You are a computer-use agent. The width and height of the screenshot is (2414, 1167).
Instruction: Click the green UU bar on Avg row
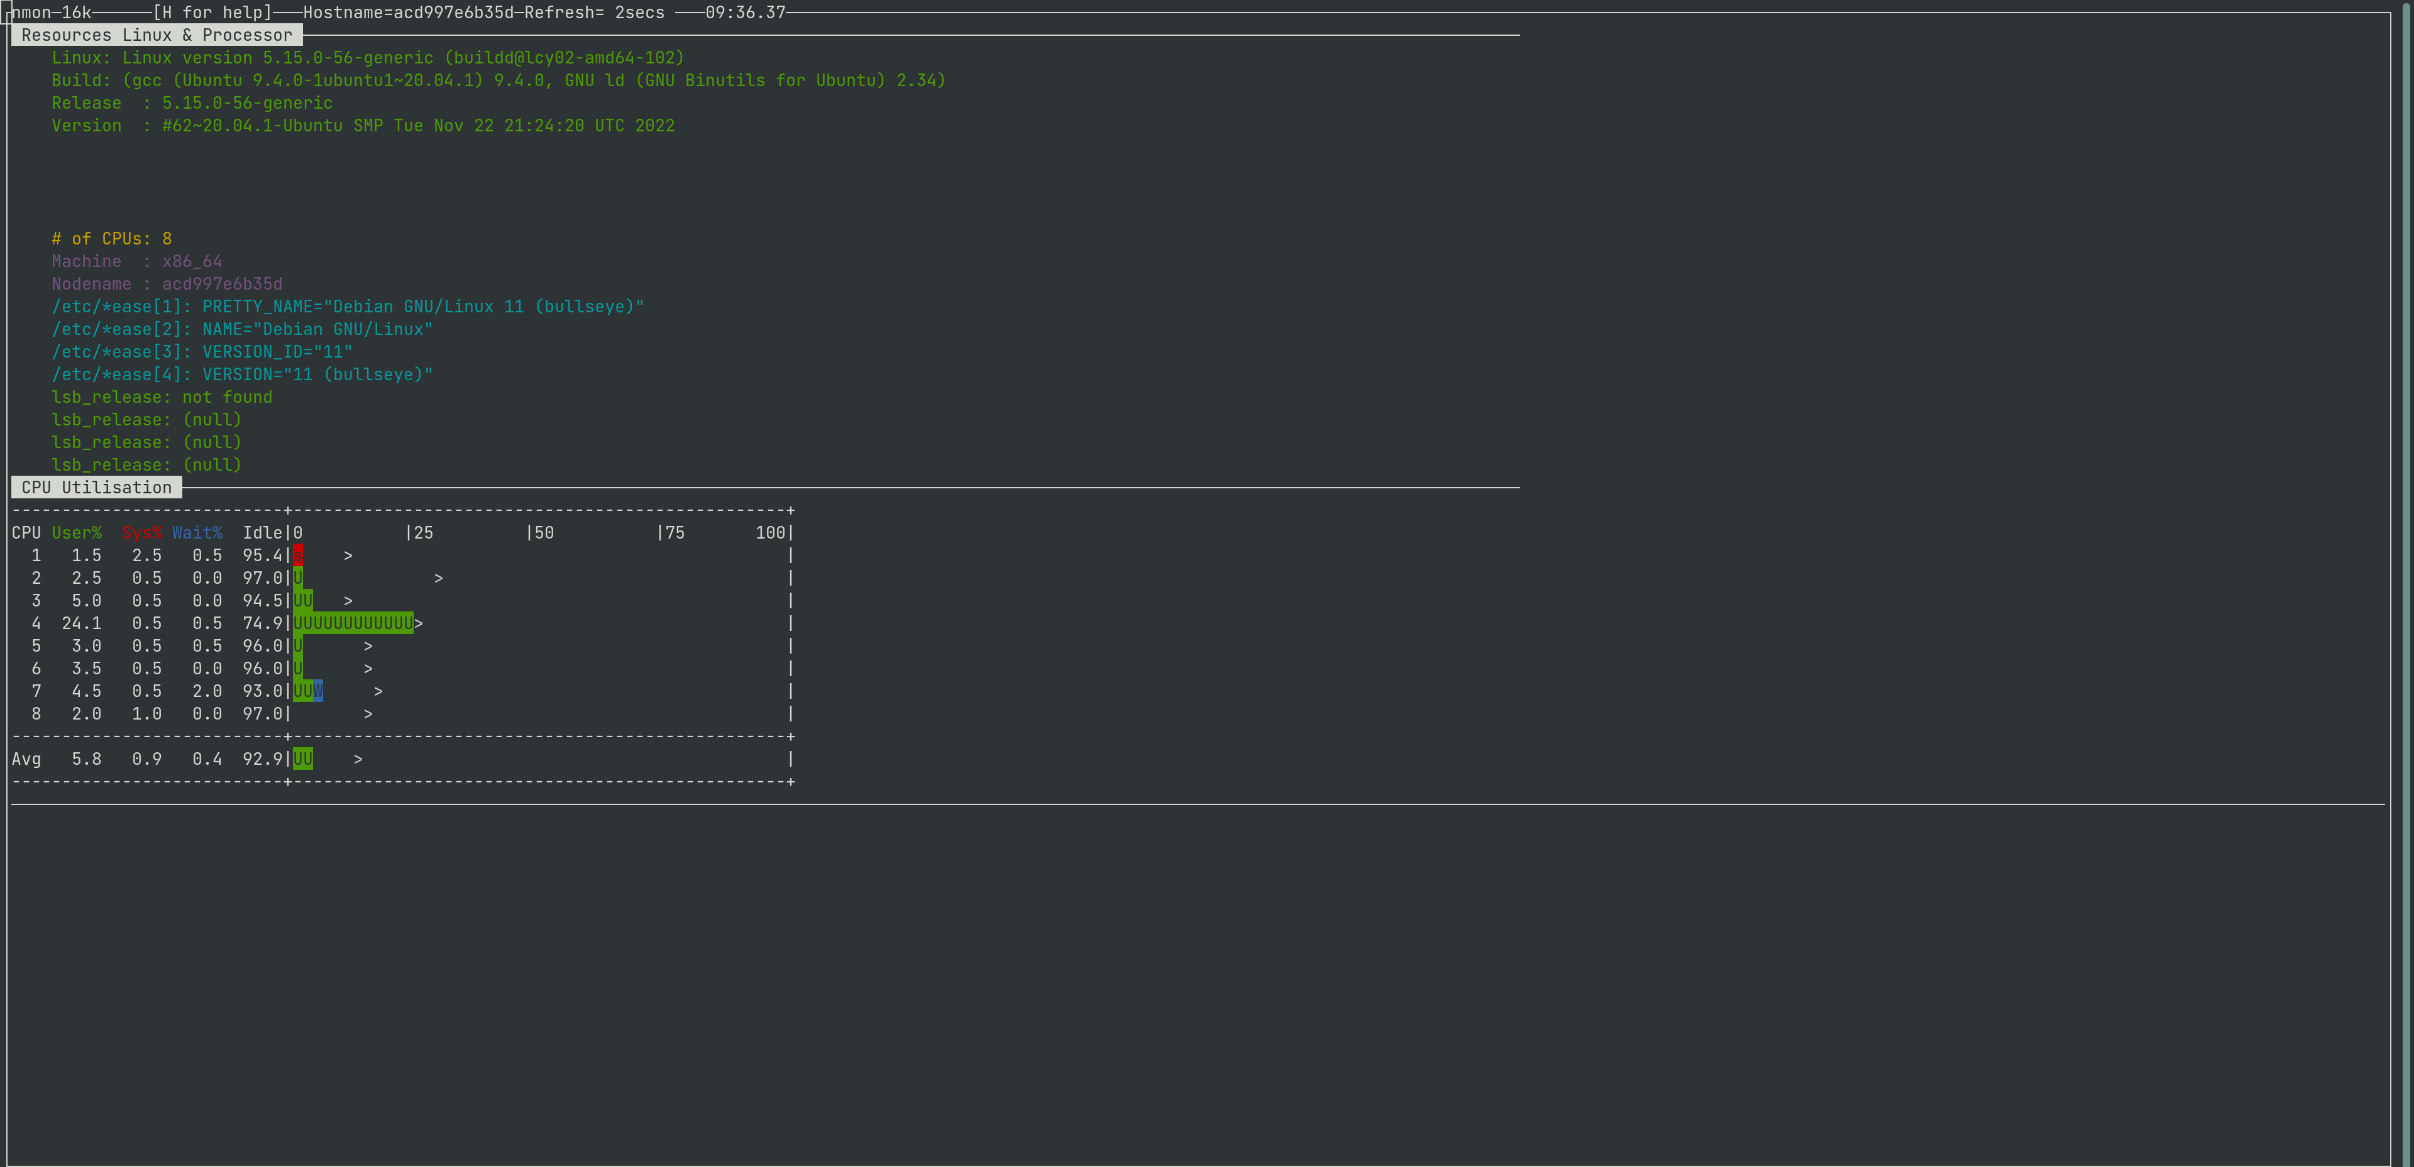coord(302,760)
